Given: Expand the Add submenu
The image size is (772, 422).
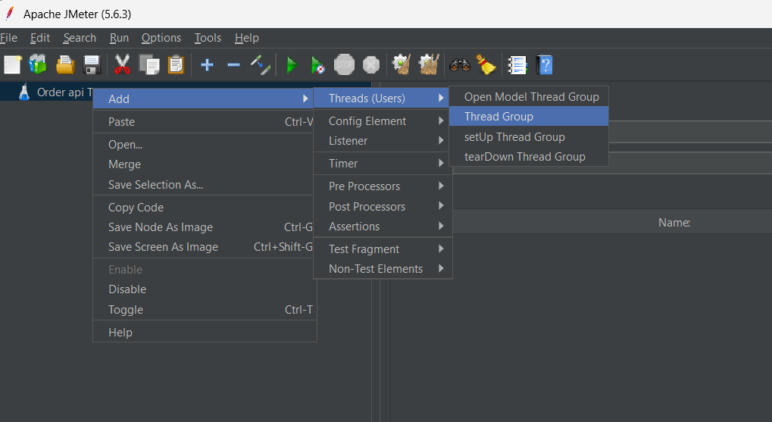Looking at the screenshot, I should [x=204, y=99].
